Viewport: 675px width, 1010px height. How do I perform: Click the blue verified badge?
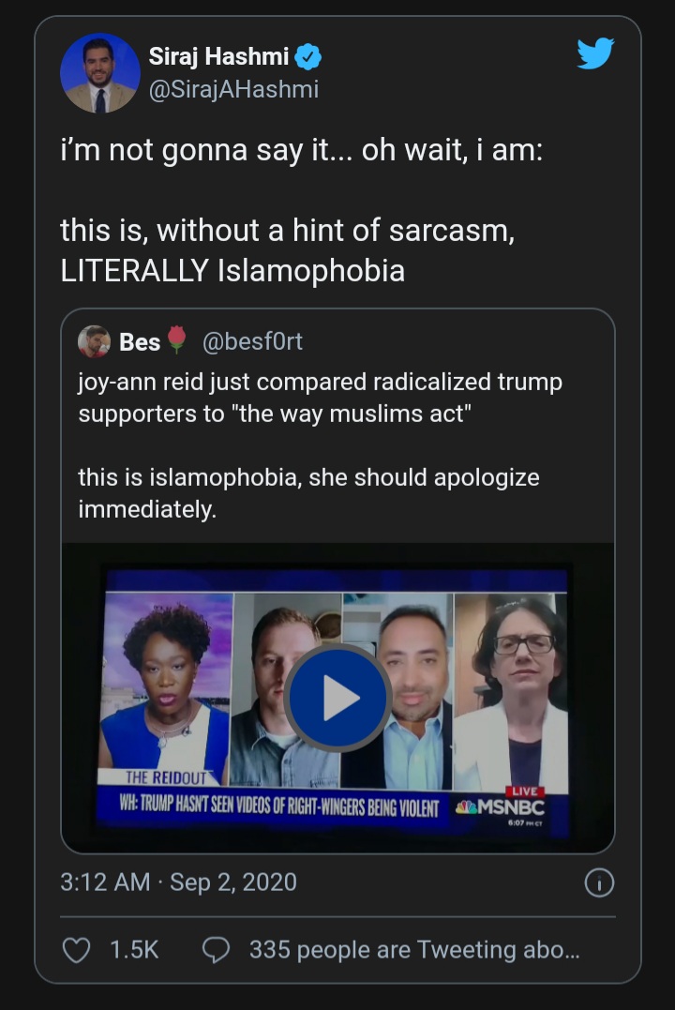coord(307,57)
